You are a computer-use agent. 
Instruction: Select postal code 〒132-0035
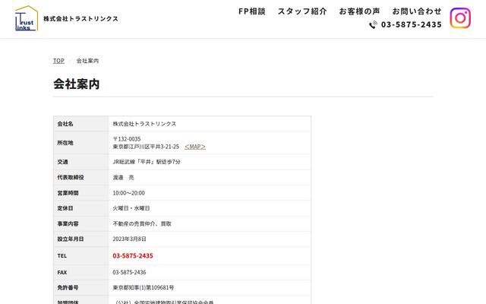tap(127, 138)
